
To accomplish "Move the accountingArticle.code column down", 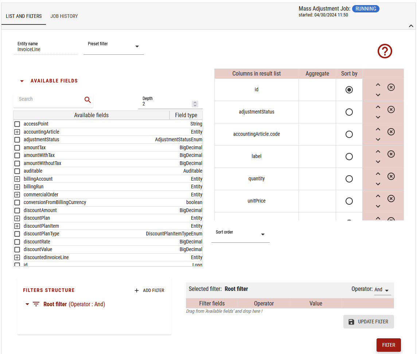I will coord(378,139).
